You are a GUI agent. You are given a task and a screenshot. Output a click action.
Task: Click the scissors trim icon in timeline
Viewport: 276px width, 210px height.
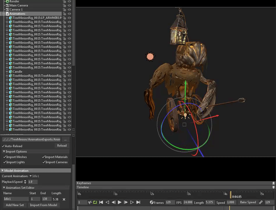point(90,202)
